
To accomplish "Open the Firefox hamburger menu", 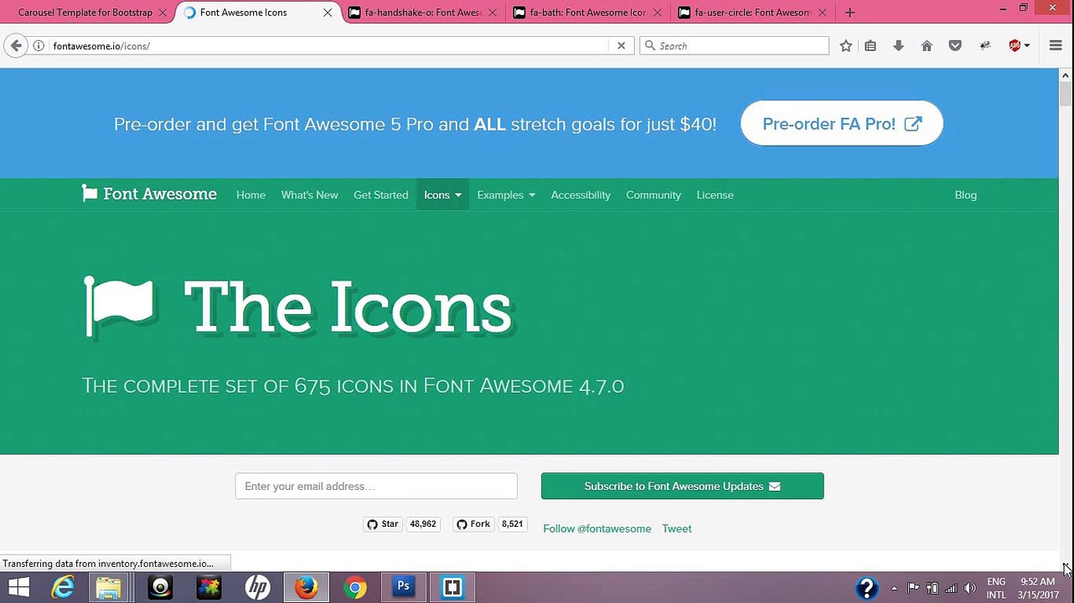I will (1056, 46).
